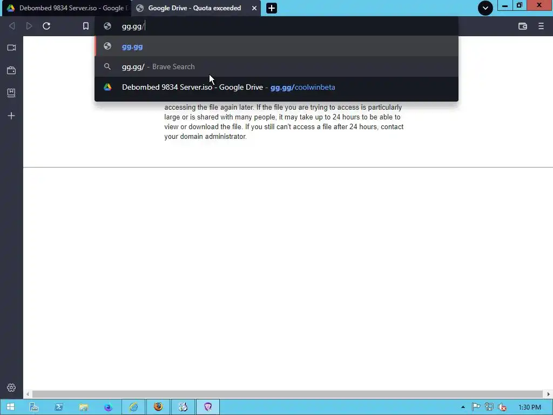Click the 'contact your domain administrator' paragraph text
The height and width of the screenshot is (415, 553).
click(x=284, y=122)
